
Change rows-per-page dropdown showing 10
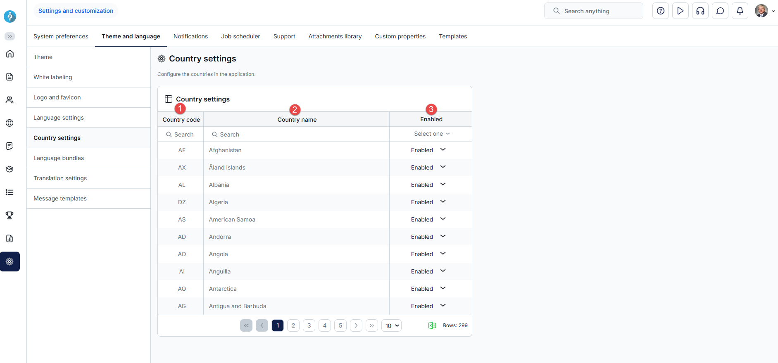point(391,325)
